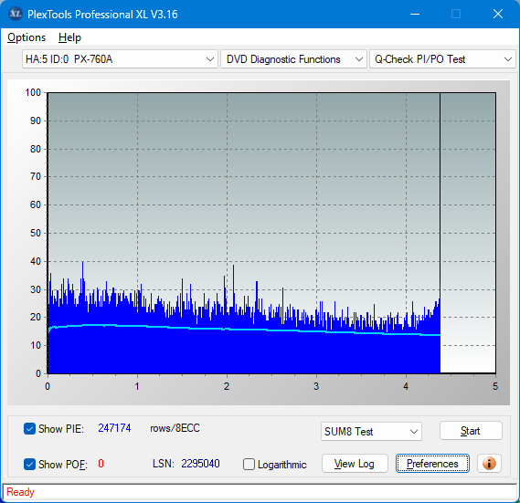The height and width of the screenshot is (503, 520).
Task: Click the Ready status bar text
Action: (x=20, y=492)
